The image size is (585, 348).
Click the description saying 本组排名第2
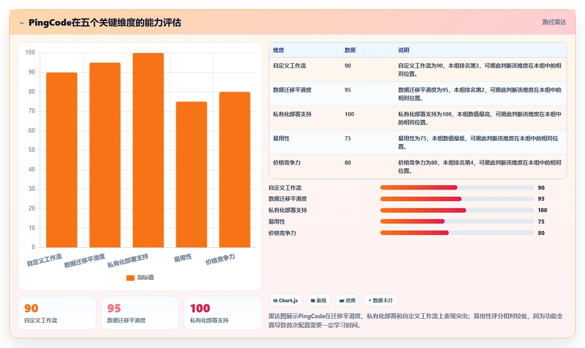[x=480, y=94]
